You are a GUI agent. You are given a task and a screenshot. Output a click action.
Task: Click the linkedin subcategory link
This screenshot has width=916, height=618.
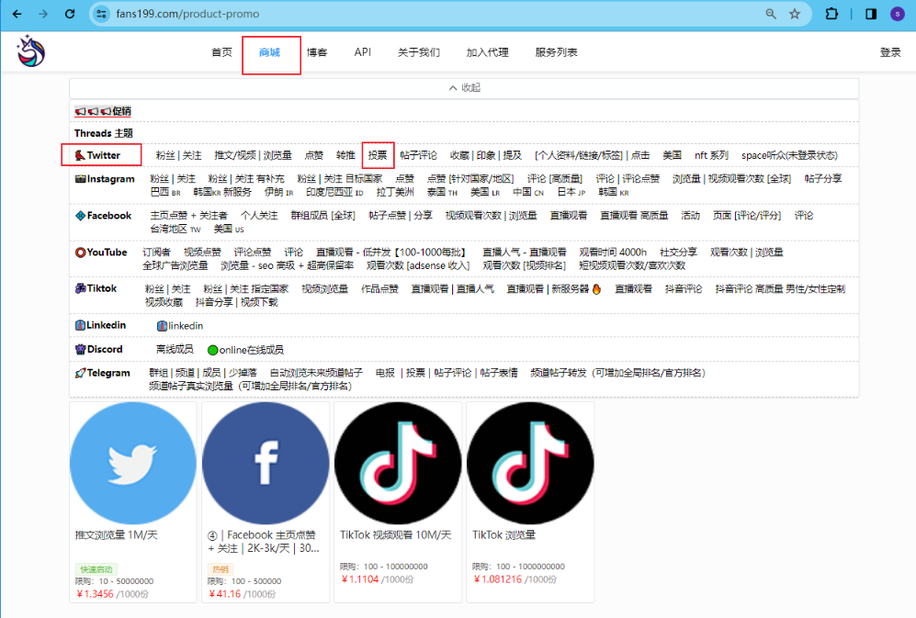(180, 325)
